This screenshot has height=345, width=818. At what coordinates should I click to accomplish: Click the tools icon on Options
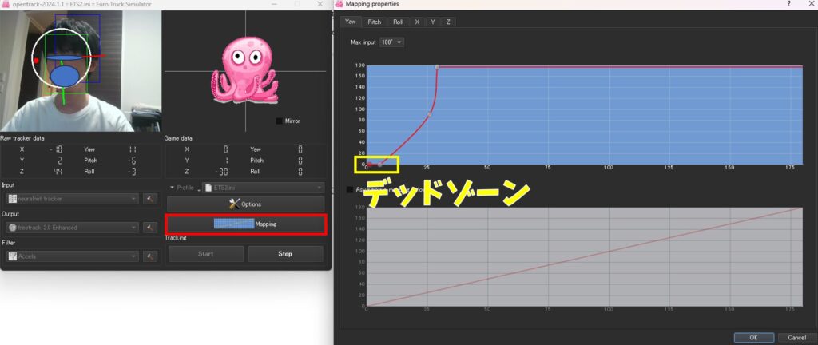(x=235, y=204)
